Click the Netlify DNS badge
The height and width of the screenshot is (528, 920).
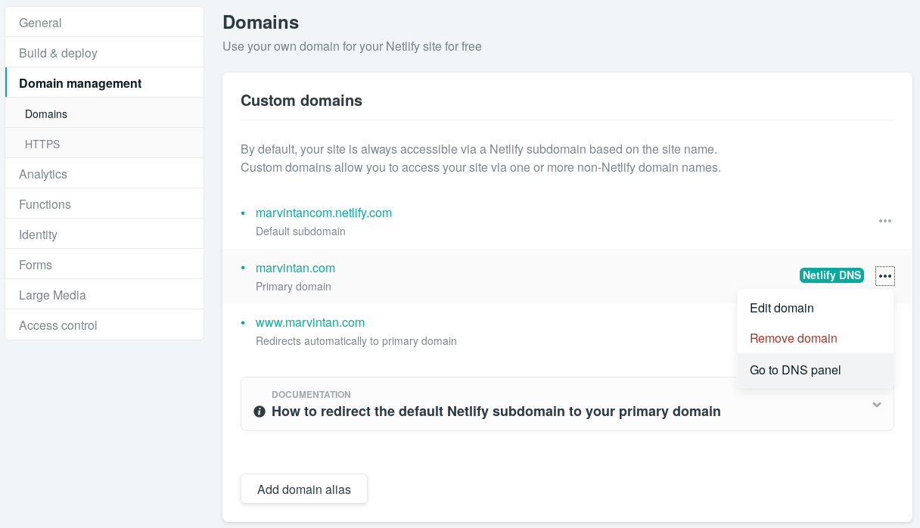click(x=831, y=275)
